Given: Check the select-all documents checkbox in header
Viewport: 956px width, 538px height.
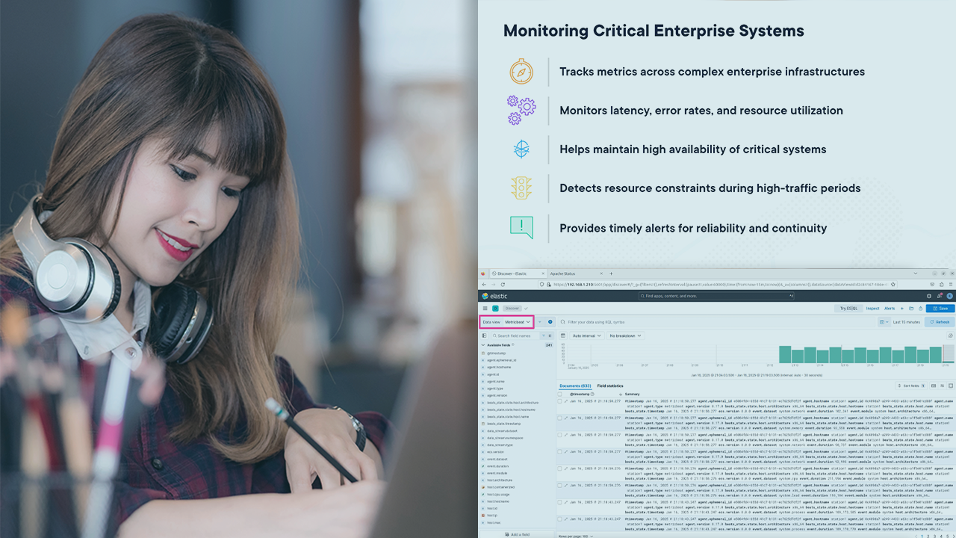Looking at the screenshot, I should pos(560,393).
